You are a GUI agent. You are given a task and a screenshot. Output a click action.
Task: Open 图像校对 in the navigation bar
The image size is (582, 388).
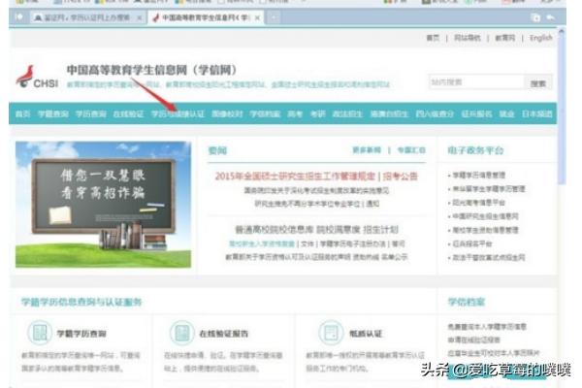(227, 113)
